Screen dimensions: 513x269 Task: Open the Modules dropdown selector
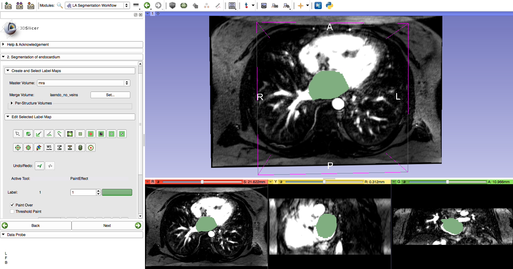pos(97,5)
